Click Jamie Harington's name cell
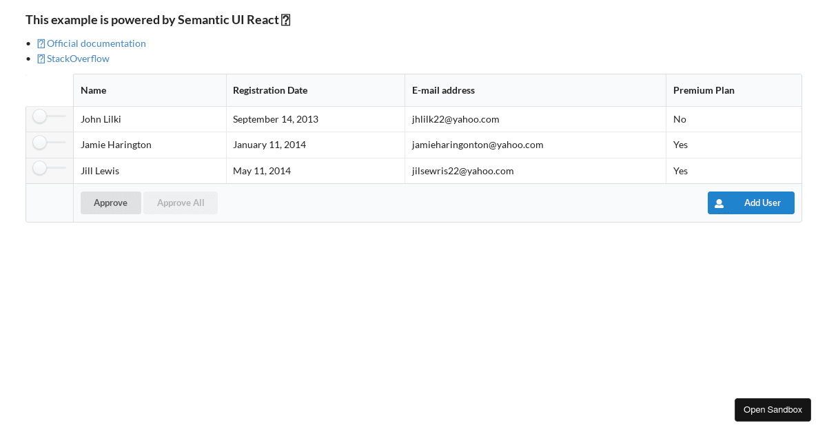The height and width of the screenshot is (434, 827). tap(116, 145)
